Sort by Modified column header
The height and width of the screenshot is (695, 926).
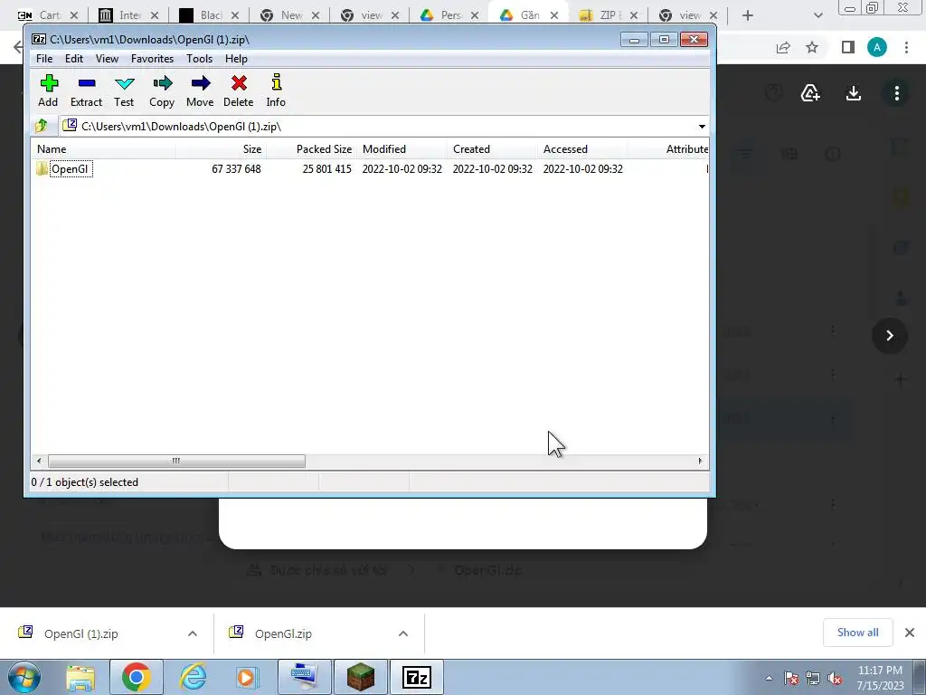click(402, 149)
